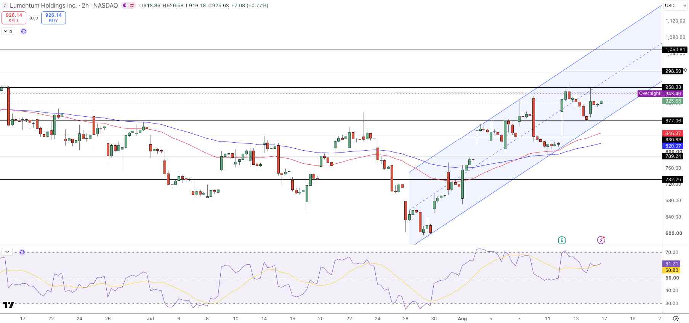Click the purple sync icon in the RSI pane

tap(22, 252)
